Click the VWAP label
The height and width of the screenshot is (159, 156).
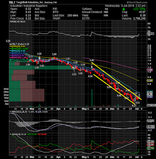pyautogui.click(x=57, y=19)
